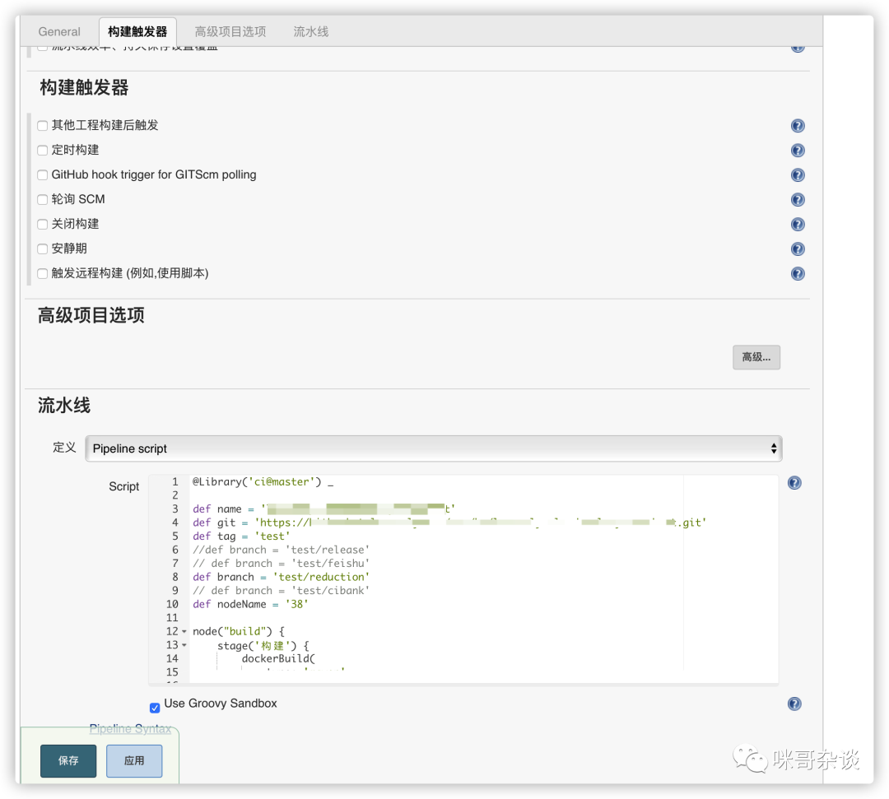Viewport: 889px width, 799px height.
Task: Click the def git = 'https://... line
Action: coord(449,523)
